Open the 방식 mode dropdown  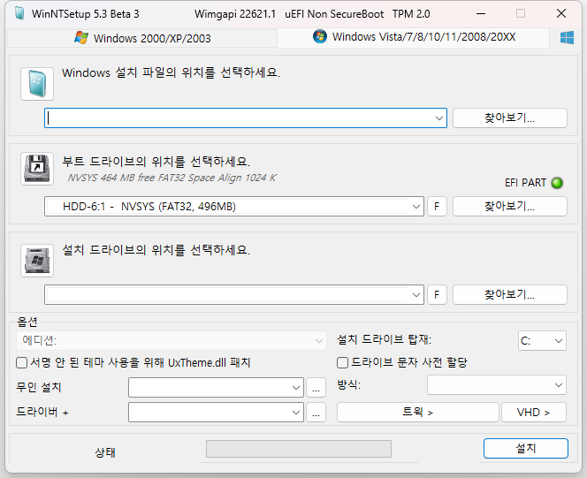(x=497, y=385)
